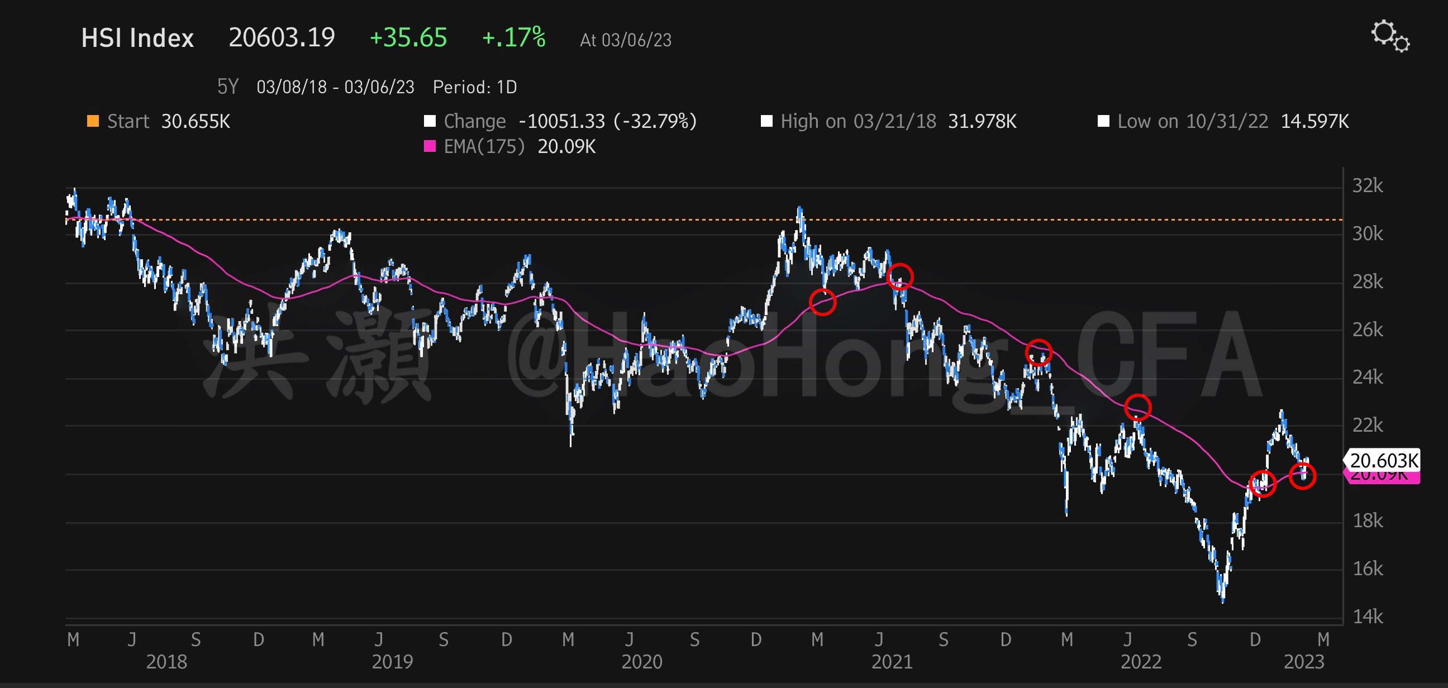Click the 2019 year label on time axis
Image resolution: width=1448 pixels, height=688 pixels.
point(392,662)
